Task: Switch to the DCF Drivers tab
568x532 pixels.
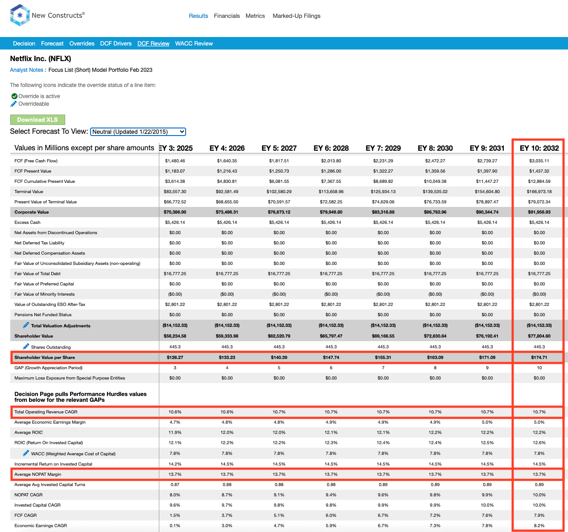Action: coord(116,43)
